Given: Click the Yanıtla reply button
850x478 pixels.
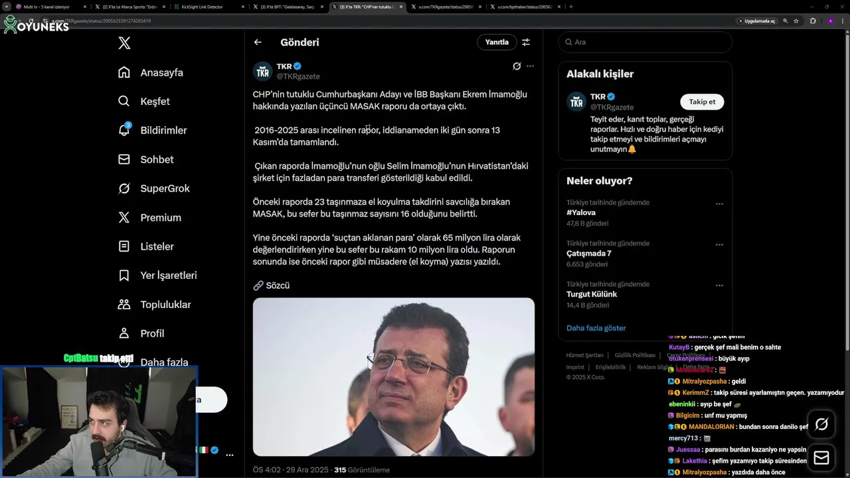Looking at the screenshot, I should [x=497, y=42].
